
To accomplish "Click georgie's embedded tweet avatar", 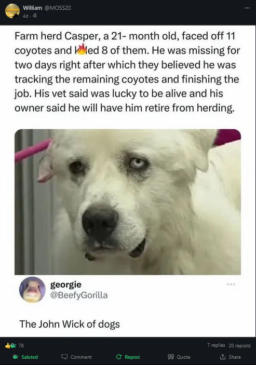I will 32,290.
